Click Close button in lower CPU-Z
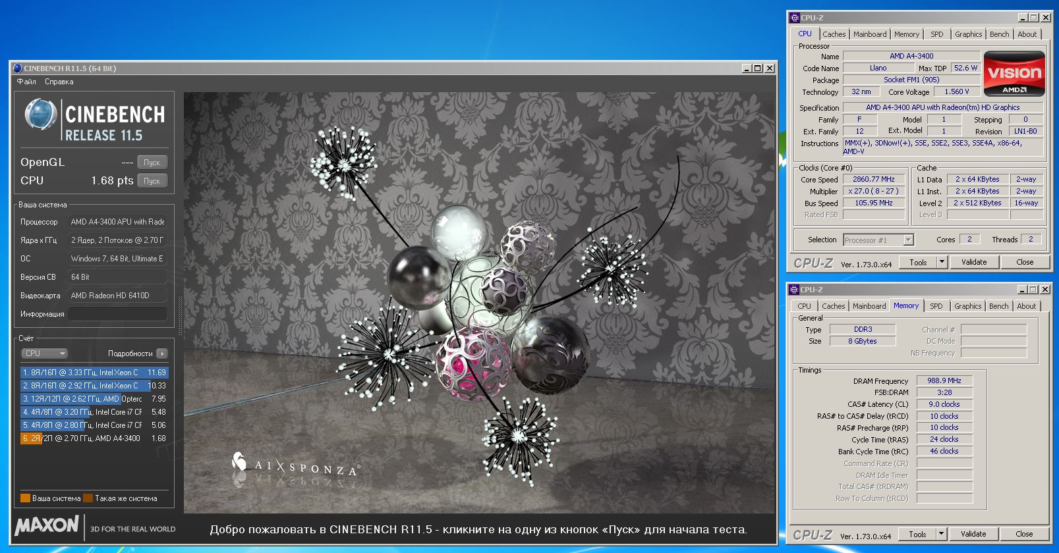 pyautogui.click(x=1024, y=534)
